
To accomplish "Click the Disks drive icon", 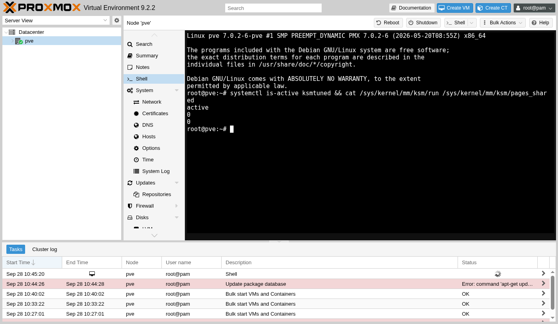I will pyautogui.click(x=130, y=218).
